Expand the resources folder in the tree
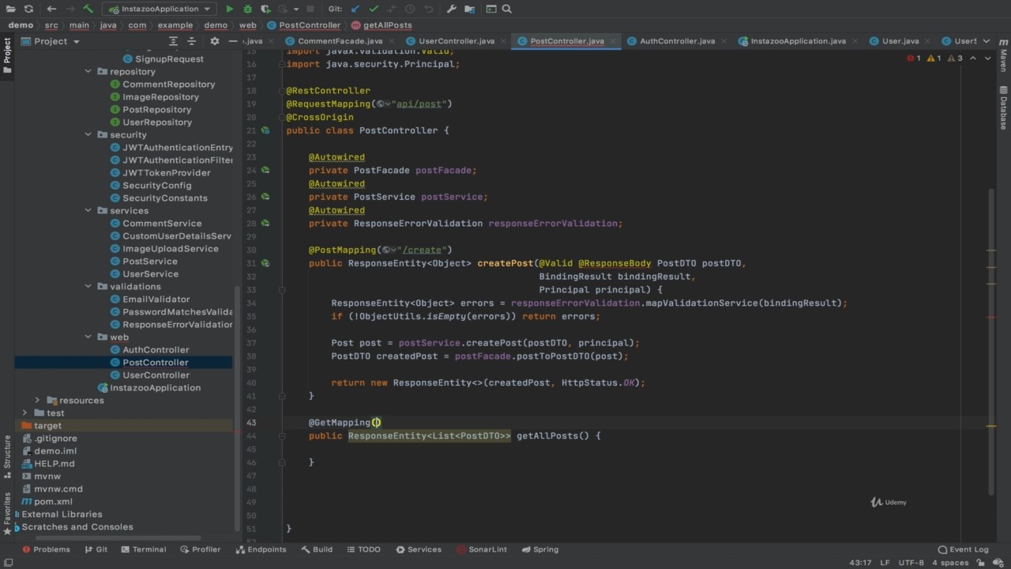Image resolution: width=1011 pixels, height=569 pixels. pyautogui.click(x=37, y=400)
